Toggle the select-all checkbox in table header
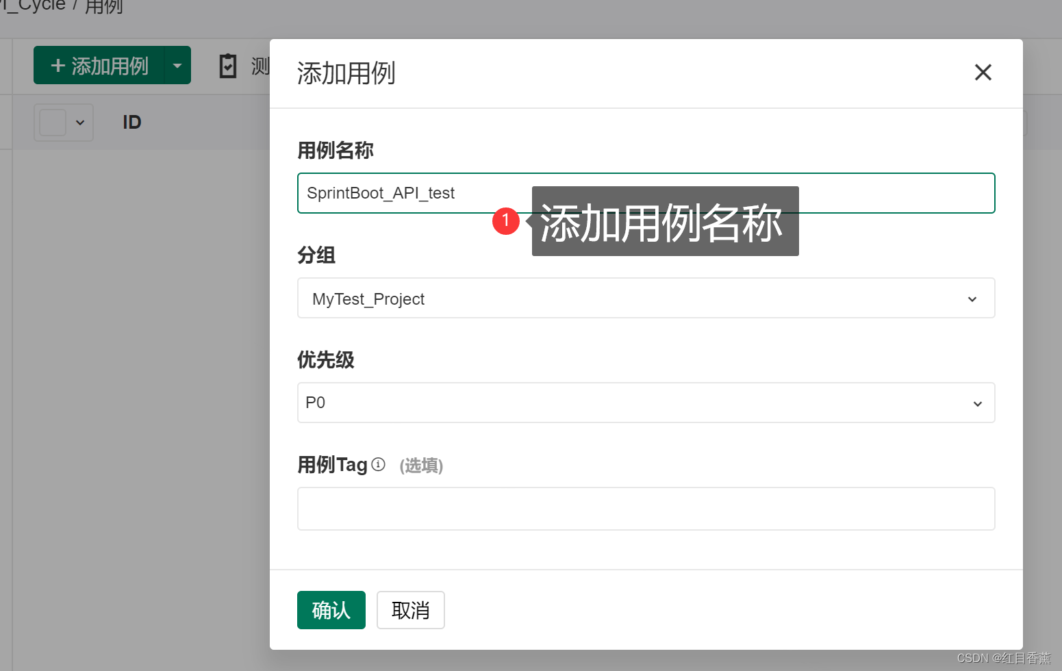 [x=53, y=123]
